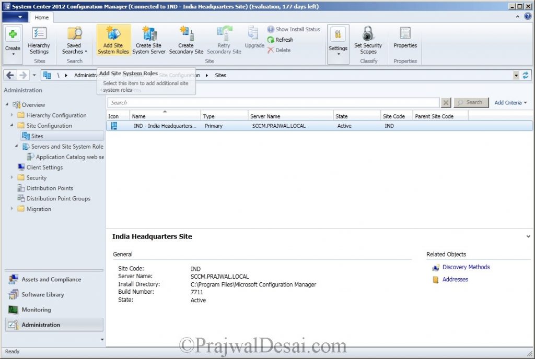Click the Upgrade ribbon icon
The image size is (535, 359).
(x=254, y=38)
